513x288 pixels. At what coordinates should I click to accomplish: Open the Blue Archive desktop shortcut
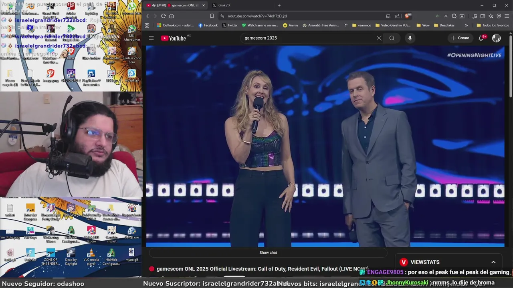click(91, 53)
